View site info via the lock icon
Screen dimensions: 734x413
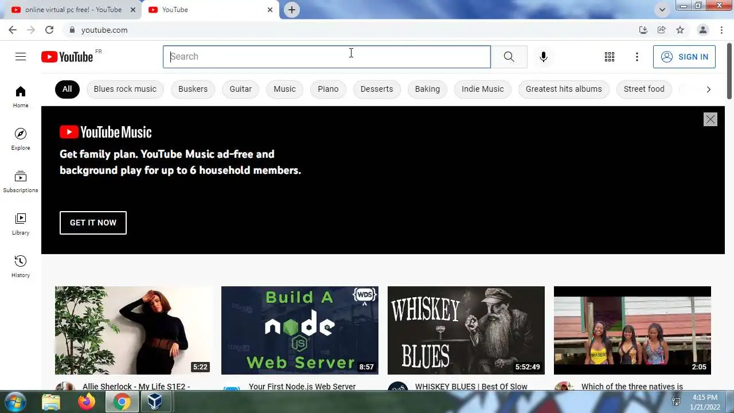click(x=72, y=30)
